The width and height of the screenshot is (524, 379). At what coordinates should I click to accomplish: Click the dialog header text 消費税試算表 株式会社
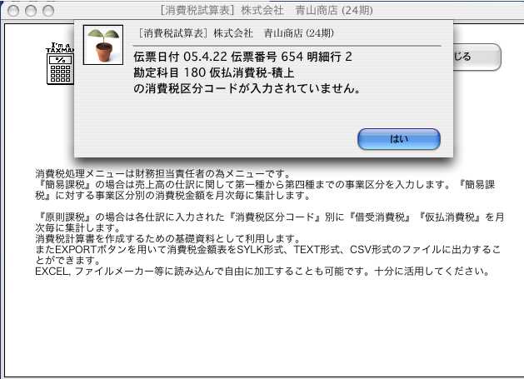pyautogui.click(x=236, y=33)
